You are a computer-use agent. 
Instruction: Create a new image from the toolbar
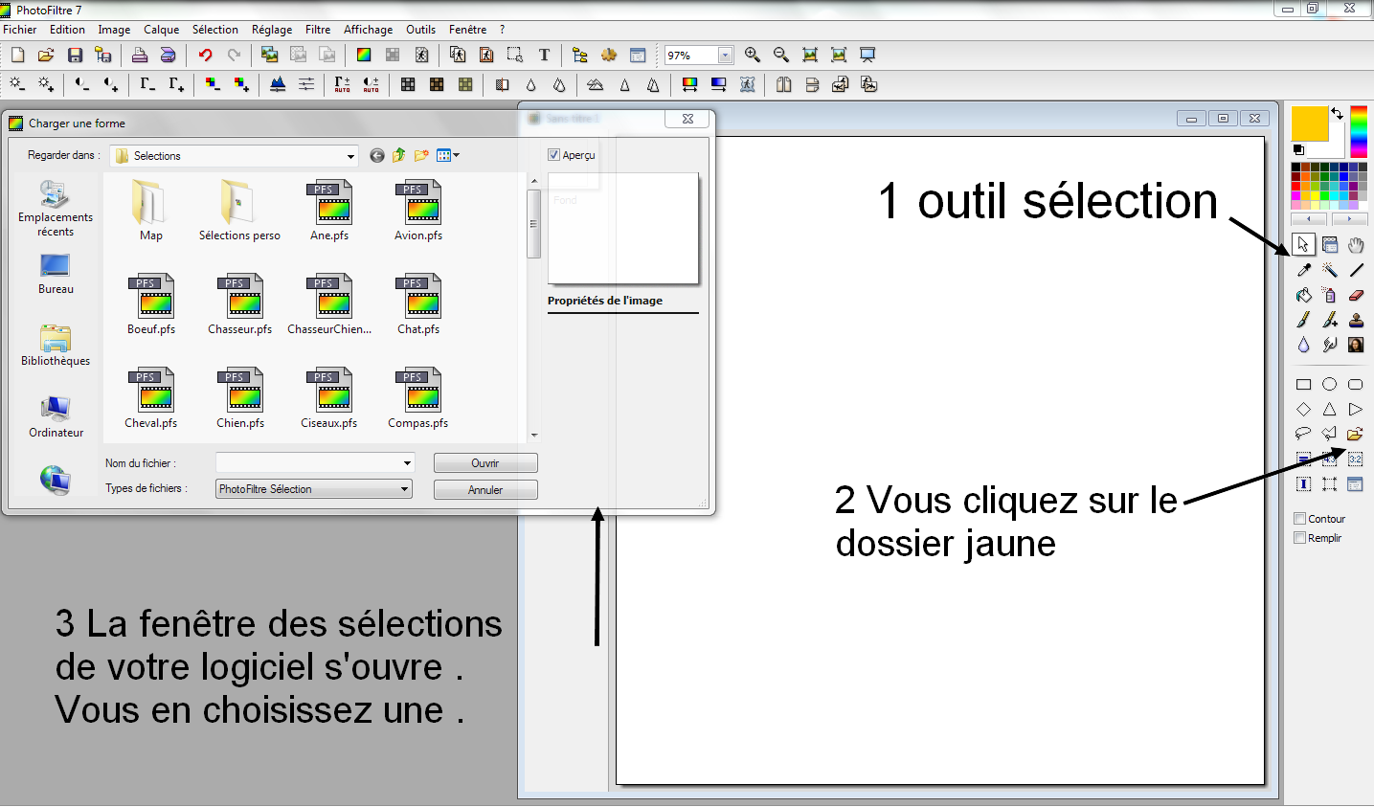coord(17,56)
